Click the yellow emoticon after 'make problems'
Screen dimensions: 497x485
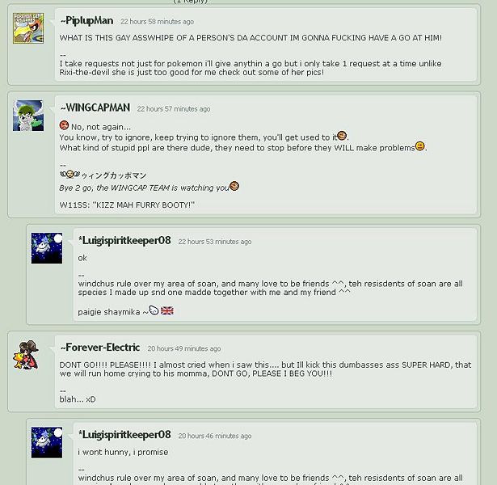(x=420, y=146)
